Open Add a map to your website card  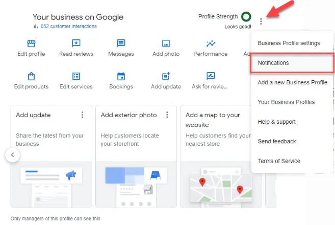point(213,120)
